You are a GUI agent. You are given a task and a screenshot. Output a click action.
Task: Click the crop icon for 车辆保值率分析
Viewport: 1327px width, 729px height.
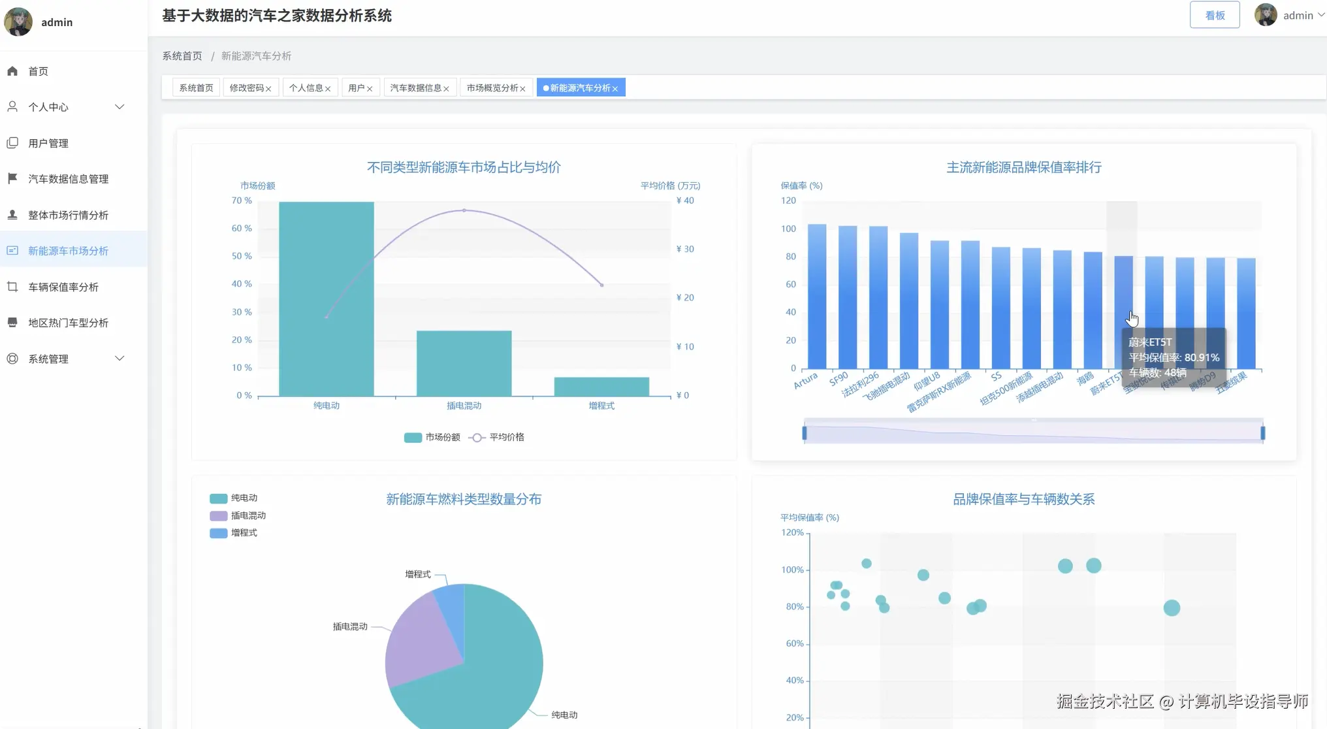12,287
